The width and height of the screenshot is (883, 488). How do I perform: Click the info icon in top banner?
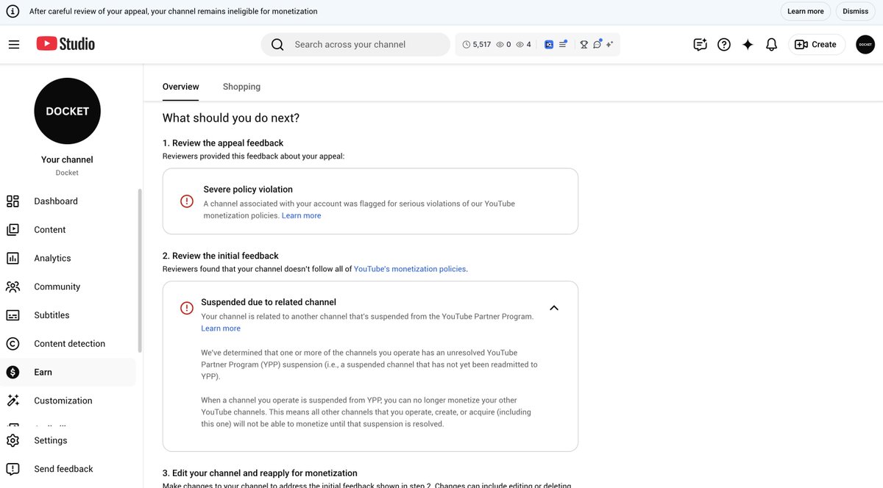13,12
